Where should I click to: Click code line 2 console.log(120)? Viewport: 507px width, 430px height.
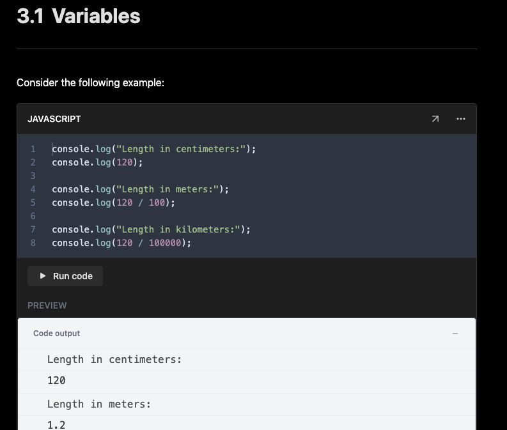[97, 162]
